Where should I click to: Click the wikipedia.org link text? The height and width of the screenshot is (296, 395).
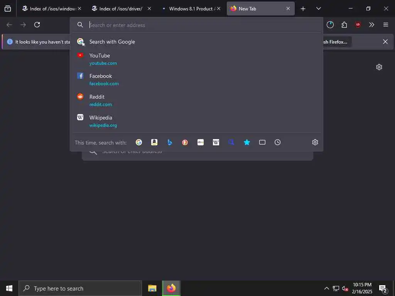(103, 125)
